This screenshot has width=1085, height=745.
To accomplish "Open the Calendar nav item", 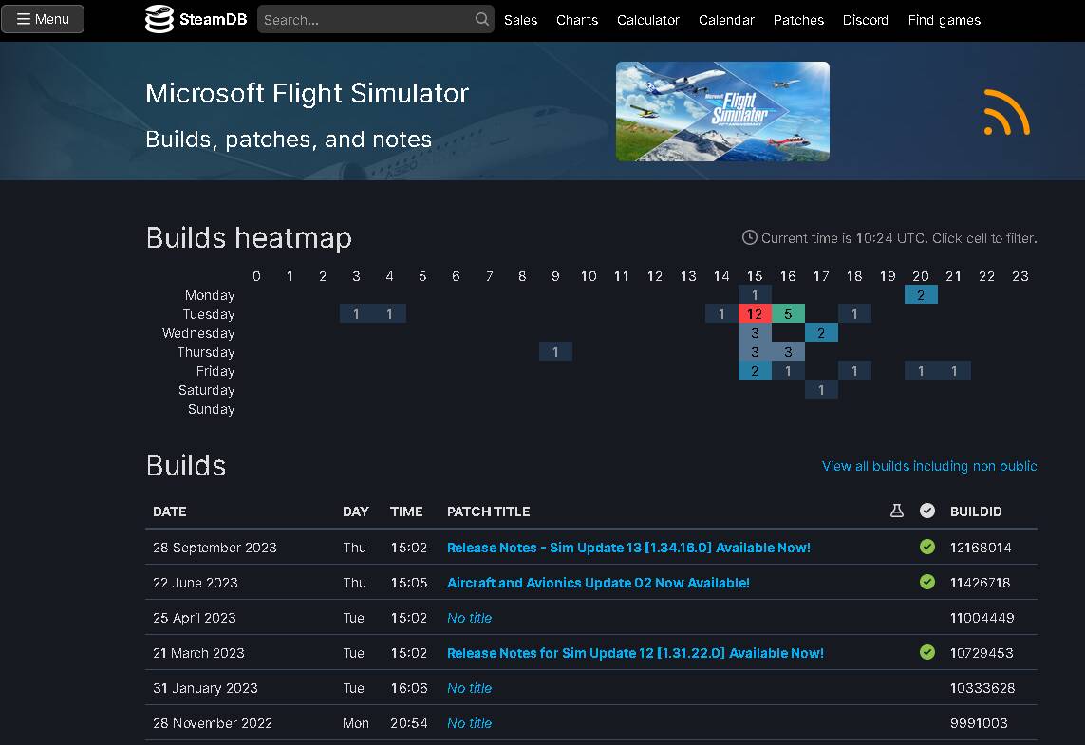I will (726, 20).
